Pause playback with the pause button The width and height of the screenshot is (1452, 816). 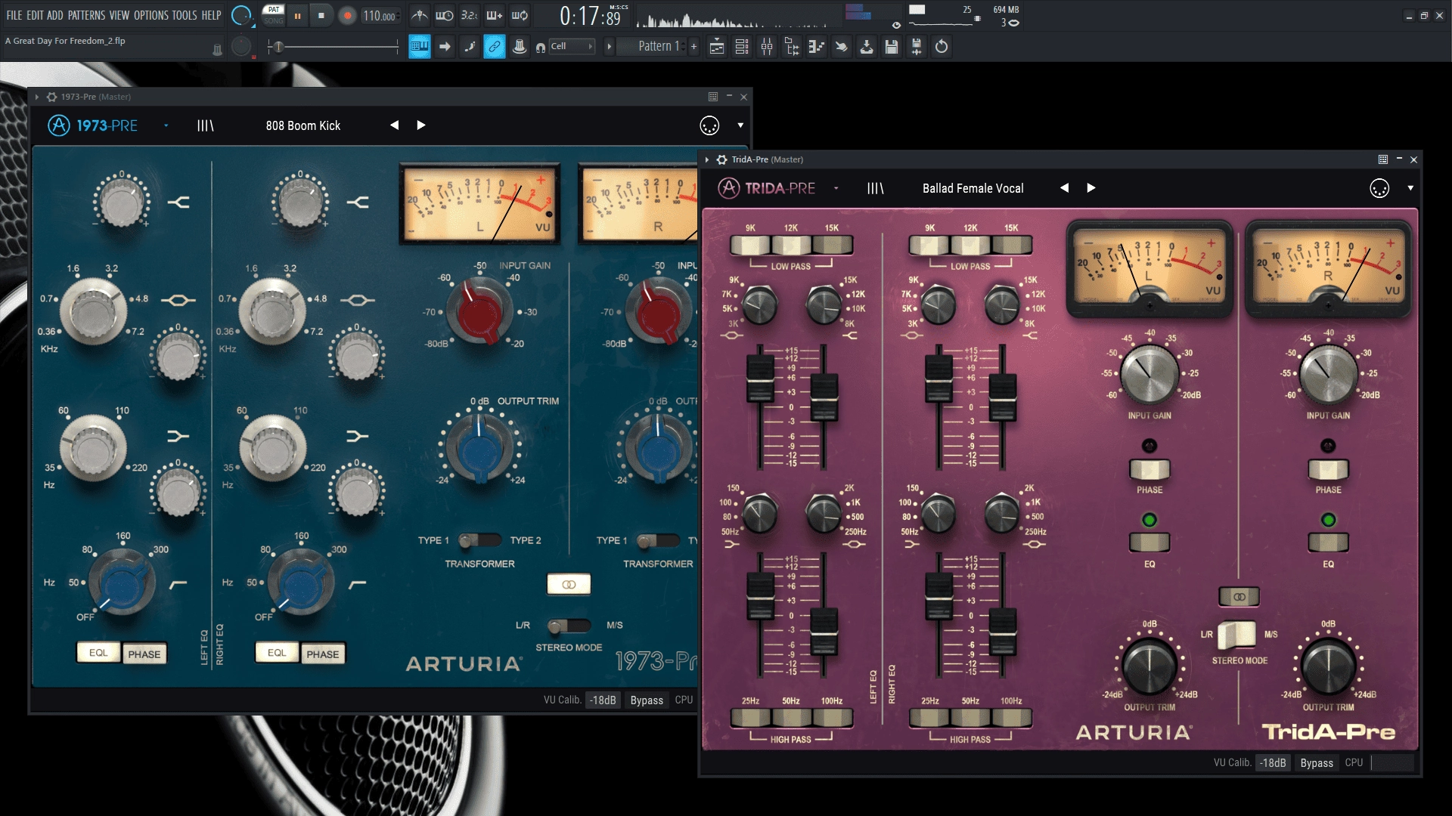tap(298, 16)
